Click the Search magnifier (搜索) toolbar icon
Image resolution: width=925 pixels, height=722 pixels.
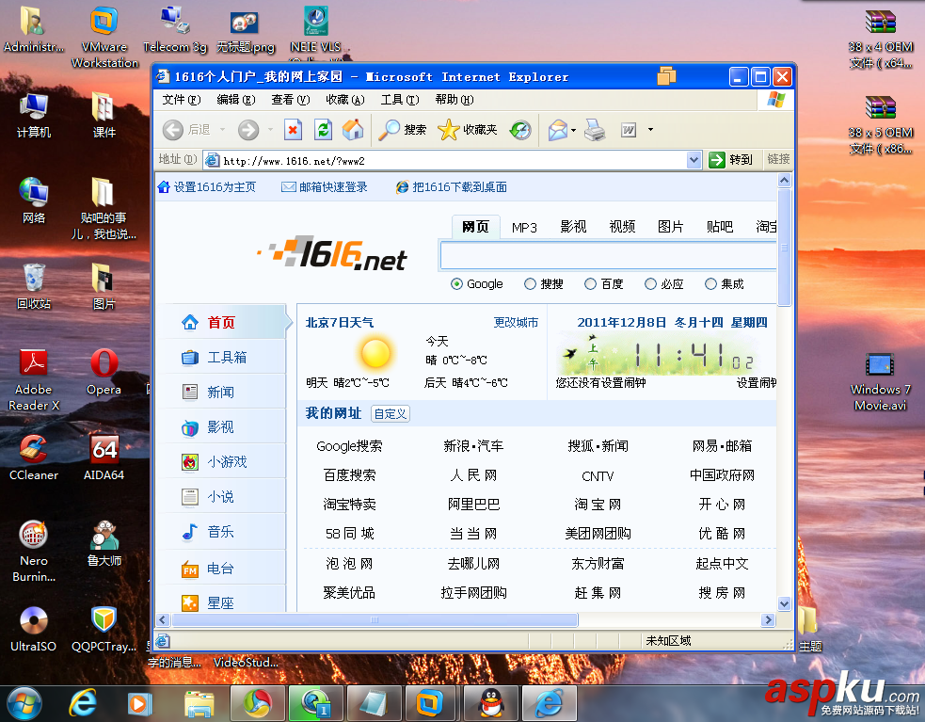point(389,130)
